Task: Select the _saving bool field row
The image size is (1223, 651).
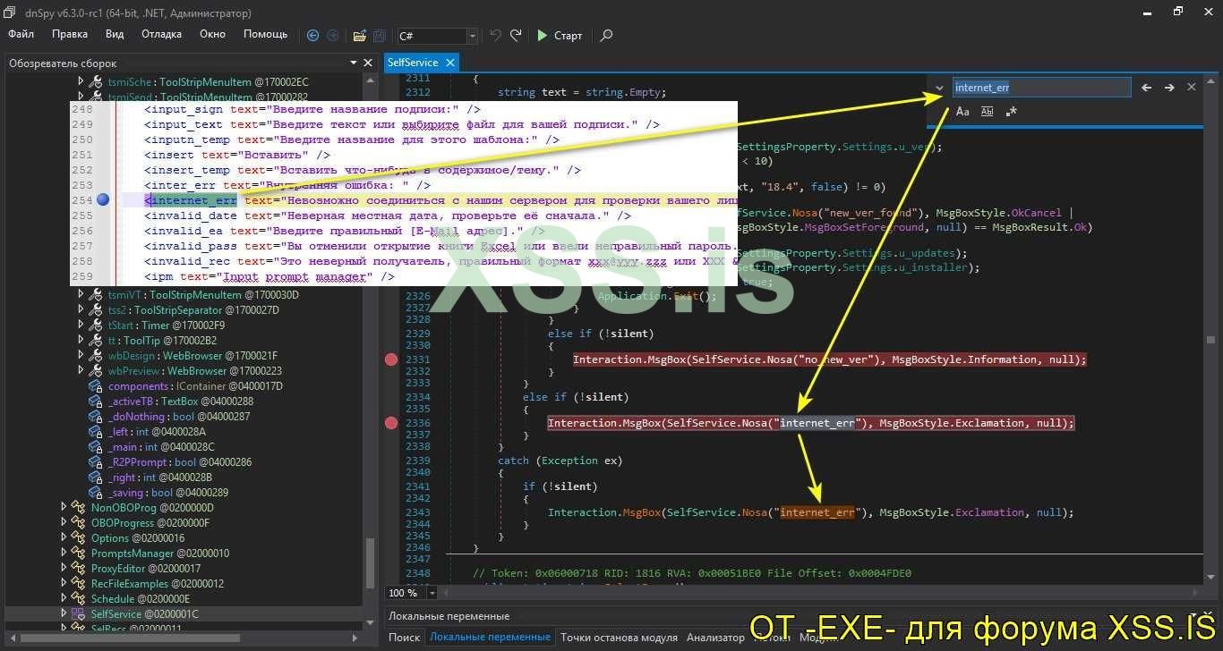Action: coord(159,493)
